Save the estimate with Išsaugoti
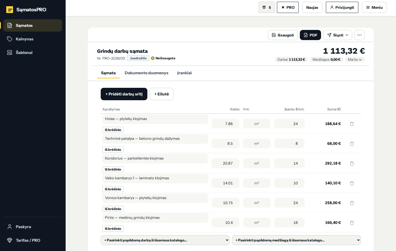Image resolution: width=396 pixels, height=251 pixels. (x=283, y=35)
